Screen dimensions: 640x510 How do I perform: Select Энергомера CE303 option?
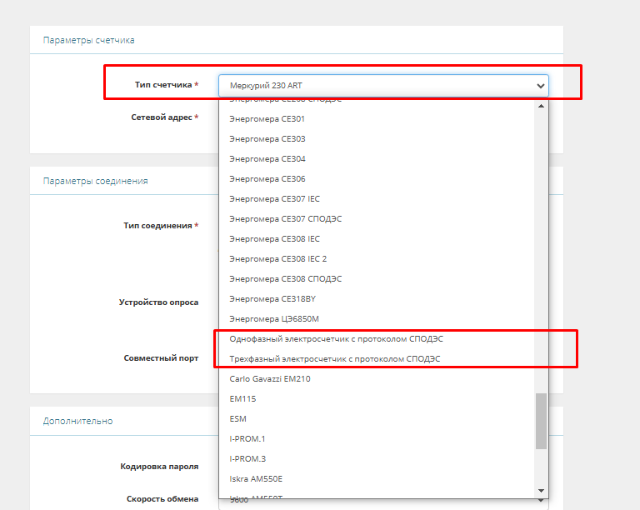point(377,139)
